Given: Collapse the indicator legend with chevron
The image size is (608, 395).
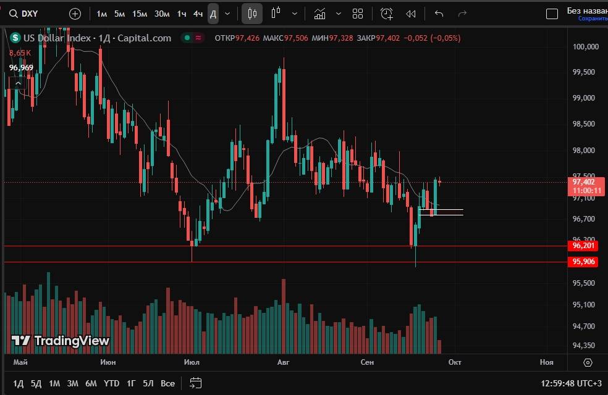Looking at the screenshot, I should click(x=18, y=83).
